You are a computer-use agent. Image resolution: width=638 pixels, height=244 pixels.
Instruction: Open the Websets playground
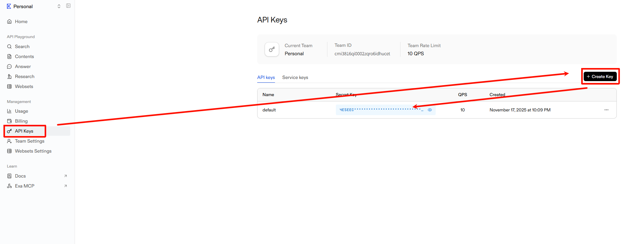[x=24, y=86]
